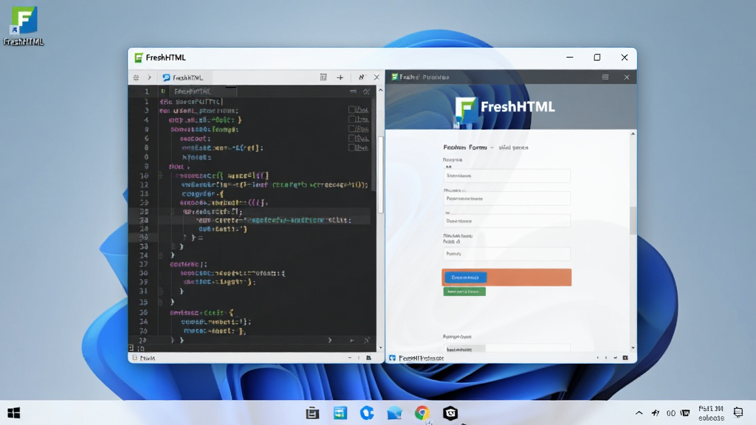The image size is (756, 425).
Task: Focus the second input field in preview form
Action: pos(506,198)
